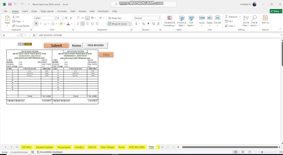Delete cells using Delete icon

[x=209, y=18]
